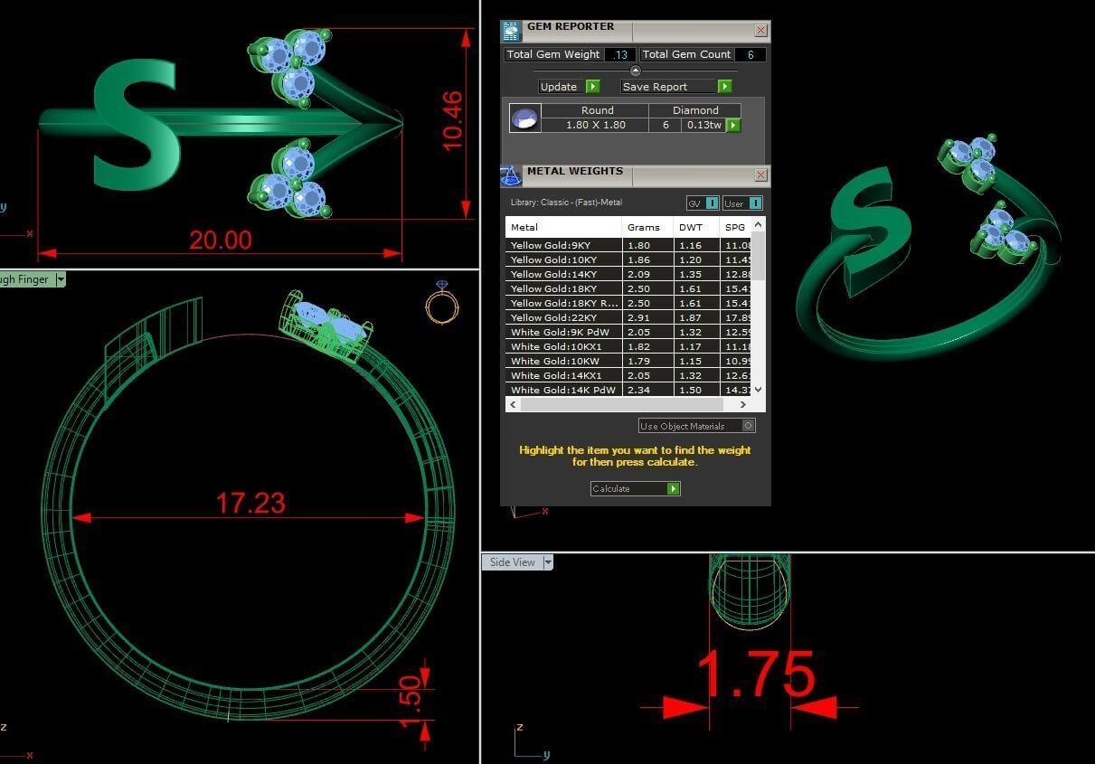Click the Total Gem Count value field
Screen dimensions: 1095x764
click(x=750, y=54)
